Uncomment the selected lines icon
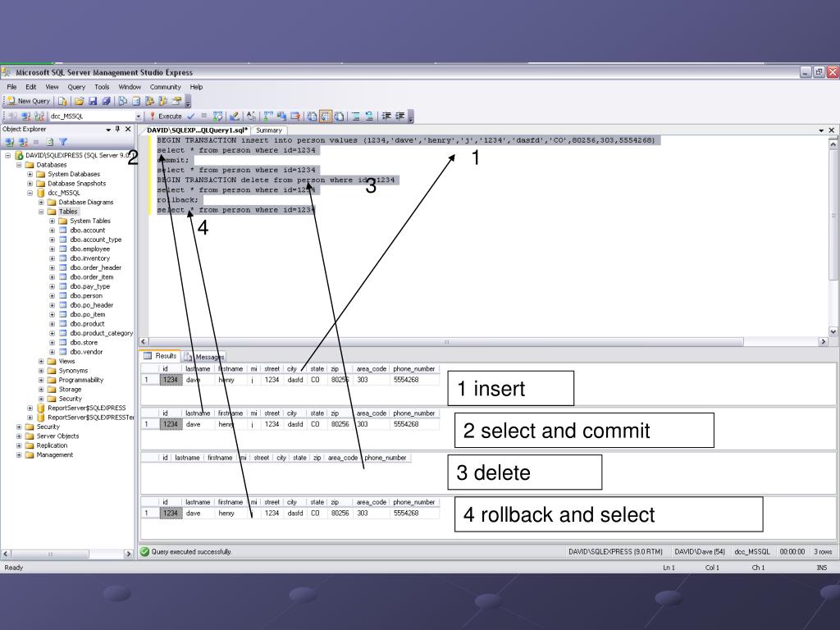 point(369,116)
